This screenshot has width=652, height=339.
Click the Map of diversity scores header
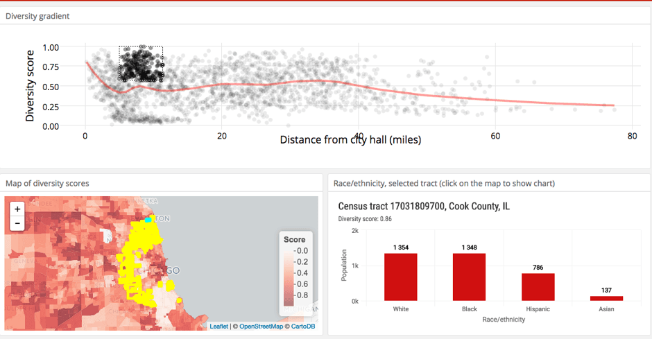47,183
